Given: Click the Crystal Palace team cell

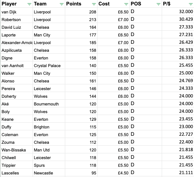Looking at the screenshot, I should [49, 65].
